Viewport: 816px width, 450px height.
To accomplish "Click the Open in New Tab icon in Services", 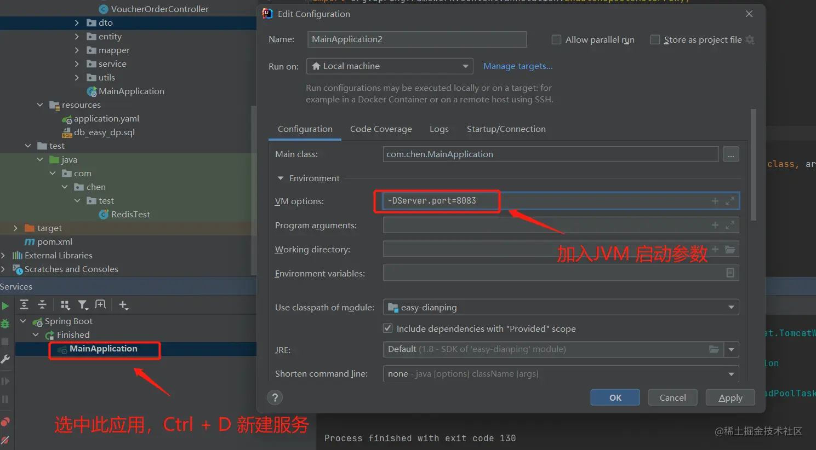I will click(x=100, y=305).
